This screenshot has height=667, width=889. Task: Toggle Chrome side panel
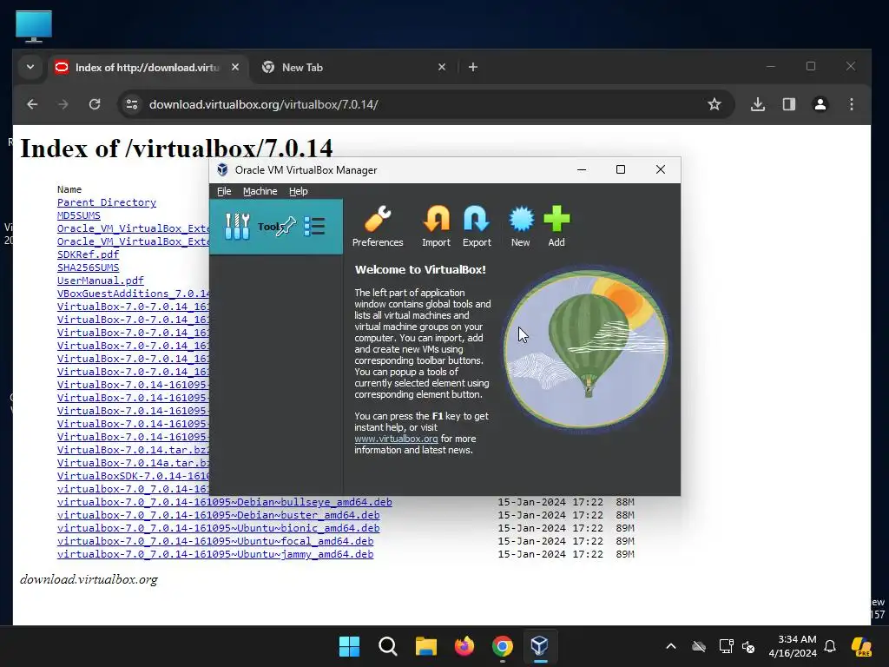point(789,104)
